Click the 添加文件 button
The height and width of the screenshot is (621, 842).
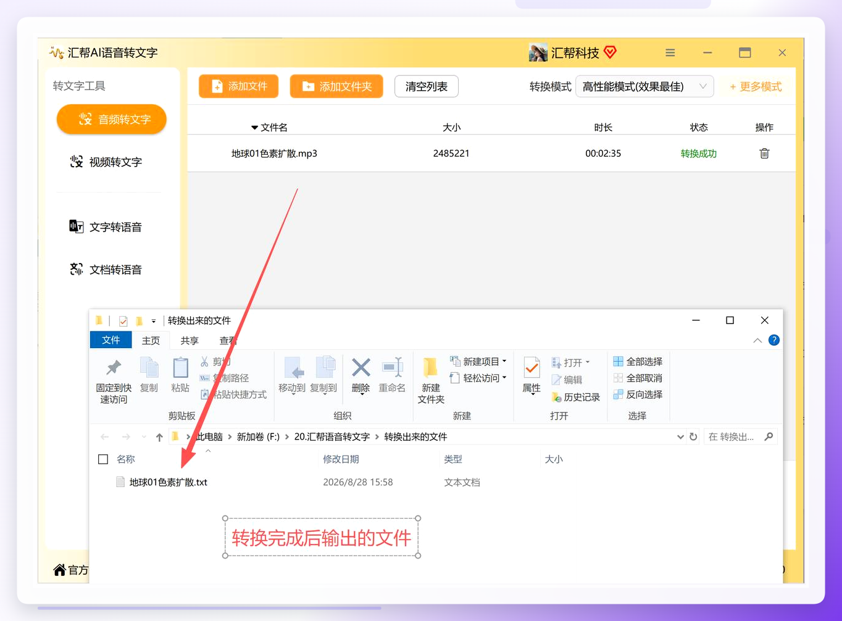coord(238,86)
